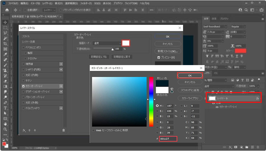Open the フィルター menu
Image resolution: width=266 pixels, height=151 pixels.
(x=86, y=3)
